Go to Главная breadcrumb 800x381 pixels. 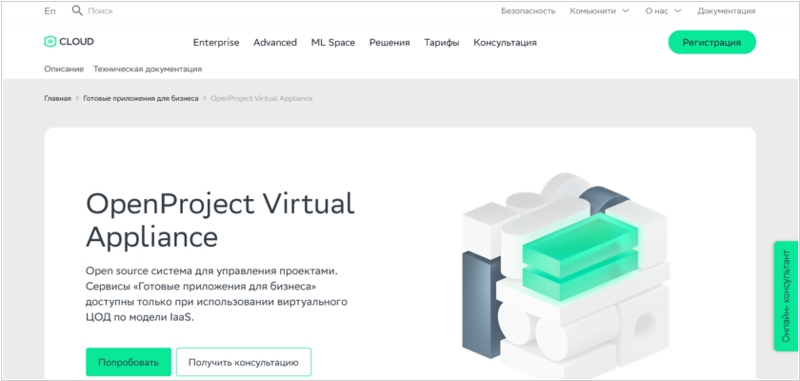point(58,98)
